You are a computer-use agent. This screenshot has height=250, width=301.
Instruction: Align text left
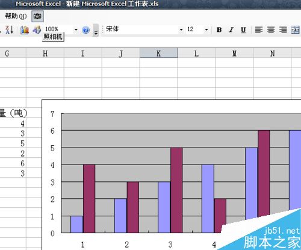click(x=259, y=30)
